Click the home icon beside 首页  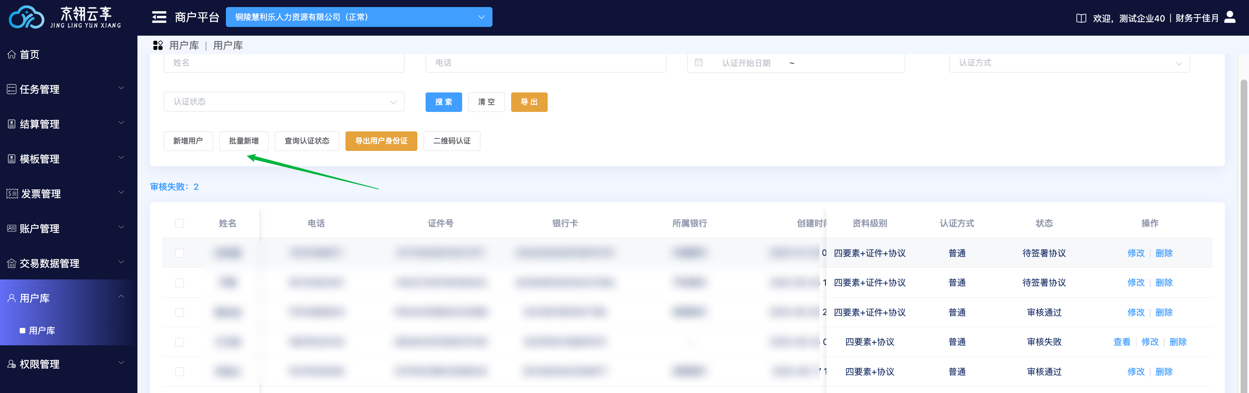click(x=12, y=55)
